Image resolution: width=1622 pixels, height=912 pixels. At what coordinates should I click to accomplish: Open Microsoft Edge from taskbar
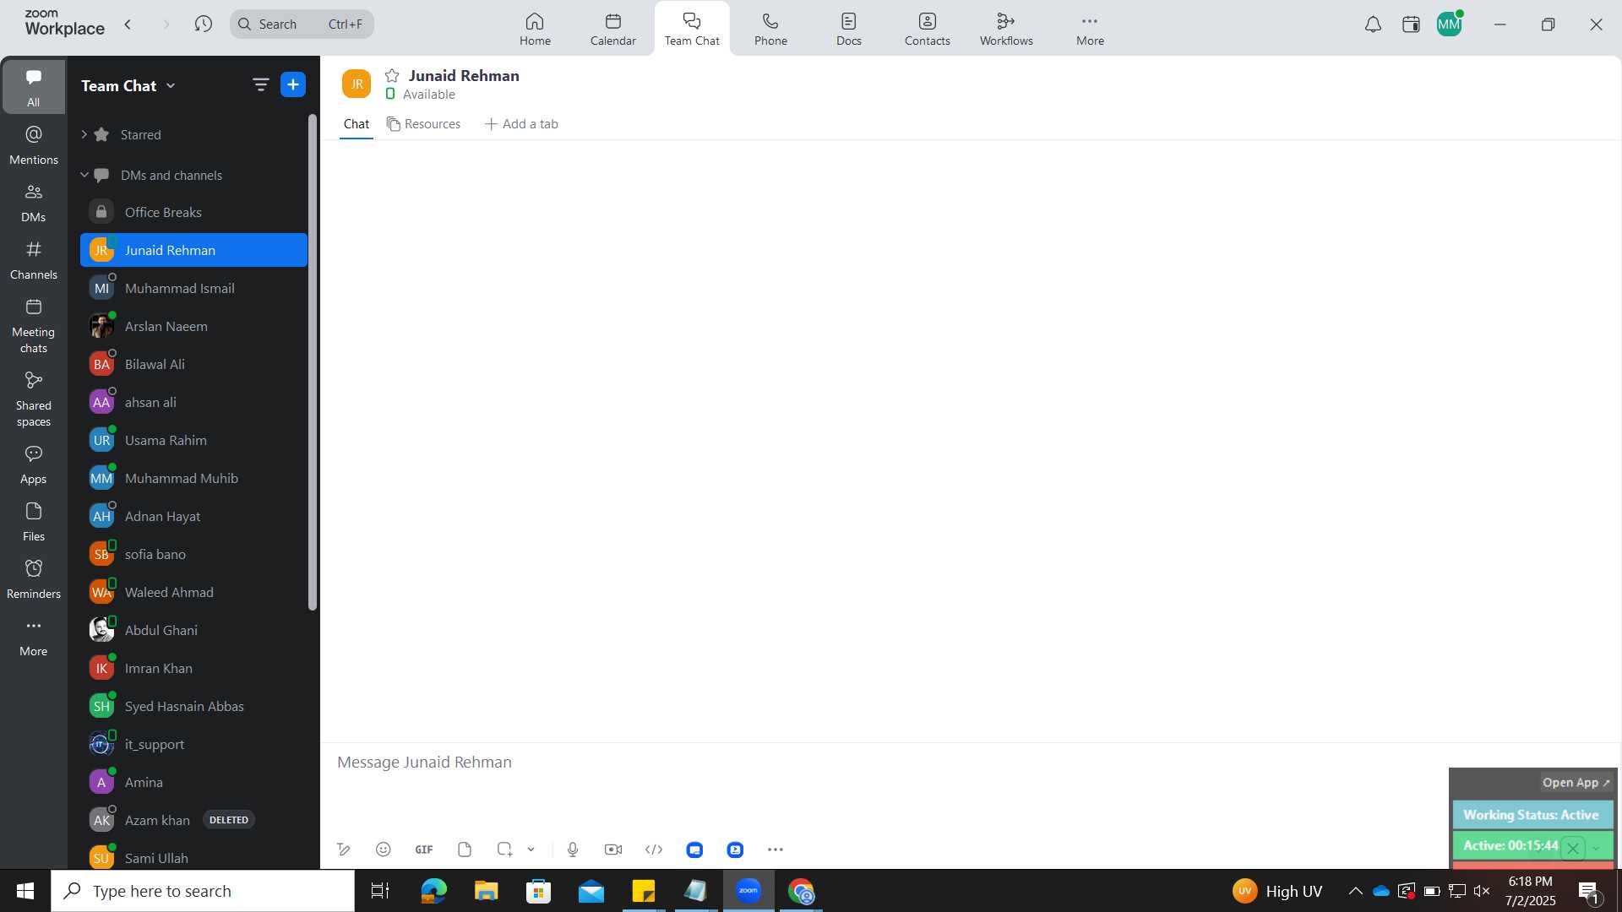(433, 891)
